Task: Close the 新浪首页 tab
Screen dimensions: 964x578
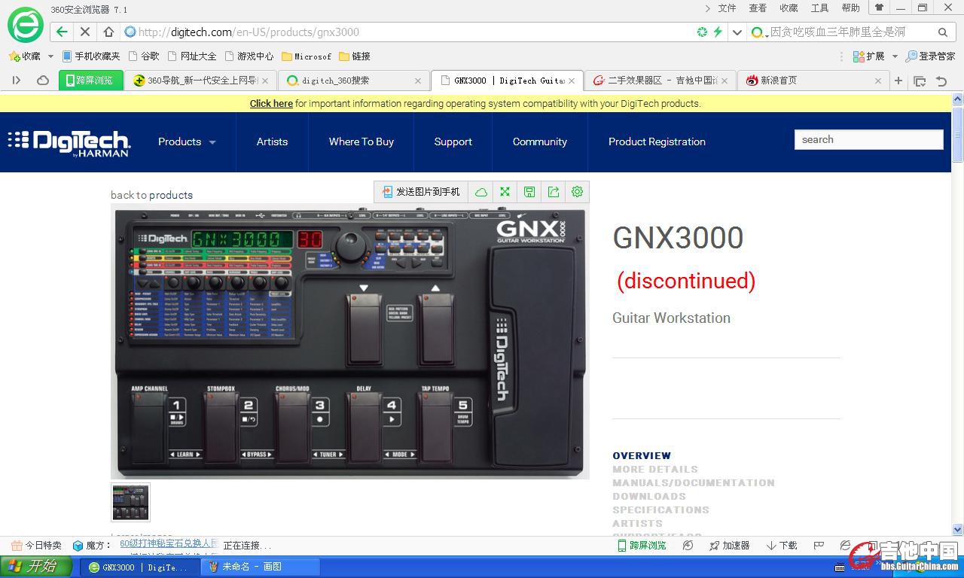Action: point(877,81)
